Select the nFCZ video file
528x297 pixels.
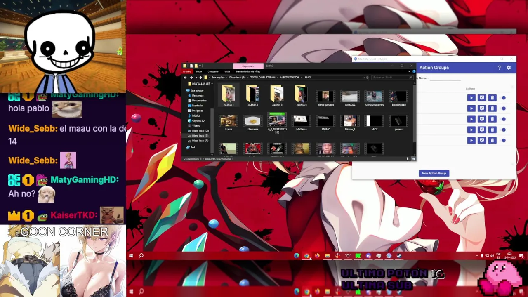[x=374, y=123]
